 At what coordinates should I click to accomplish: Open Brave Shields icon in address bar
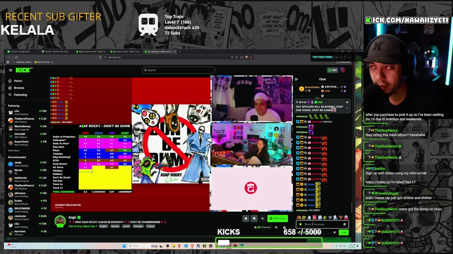click(x=247, y=57)
